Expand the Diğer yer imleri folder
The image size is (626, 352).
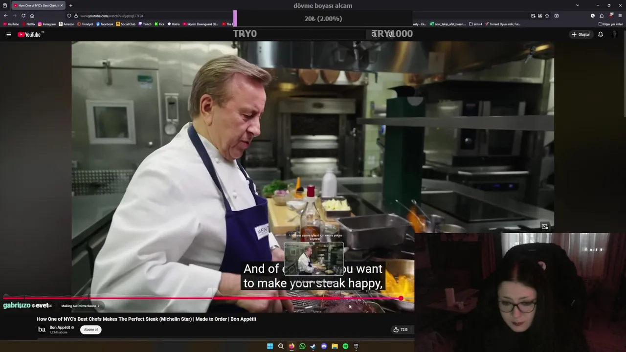pyautogui.click(x=611, y=24)
